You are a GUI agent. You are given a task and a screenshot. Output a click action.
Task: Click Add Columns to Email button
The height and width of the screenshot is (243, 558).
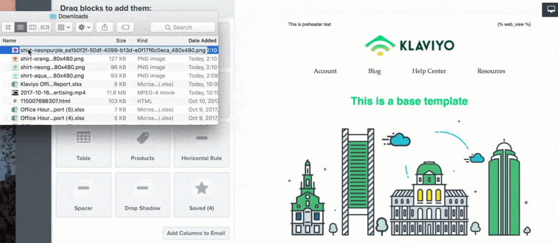[x=196, y=233]
